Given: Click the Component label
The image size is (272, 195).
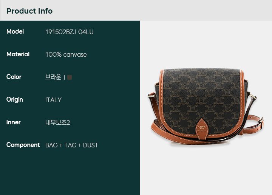Looking at the screenshot, I should (x=23, y=145).
